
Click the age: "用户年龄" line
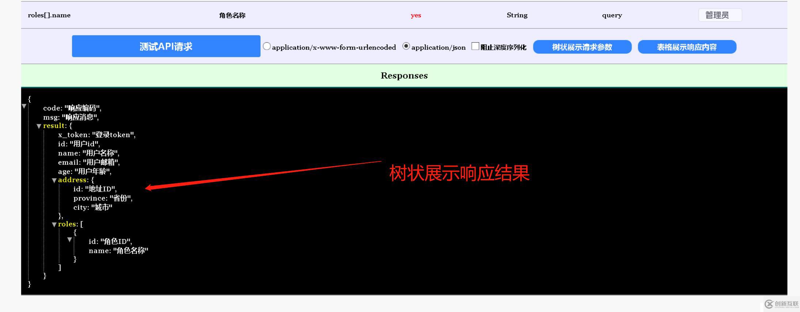pyautogui.click(x=85, y=171)
